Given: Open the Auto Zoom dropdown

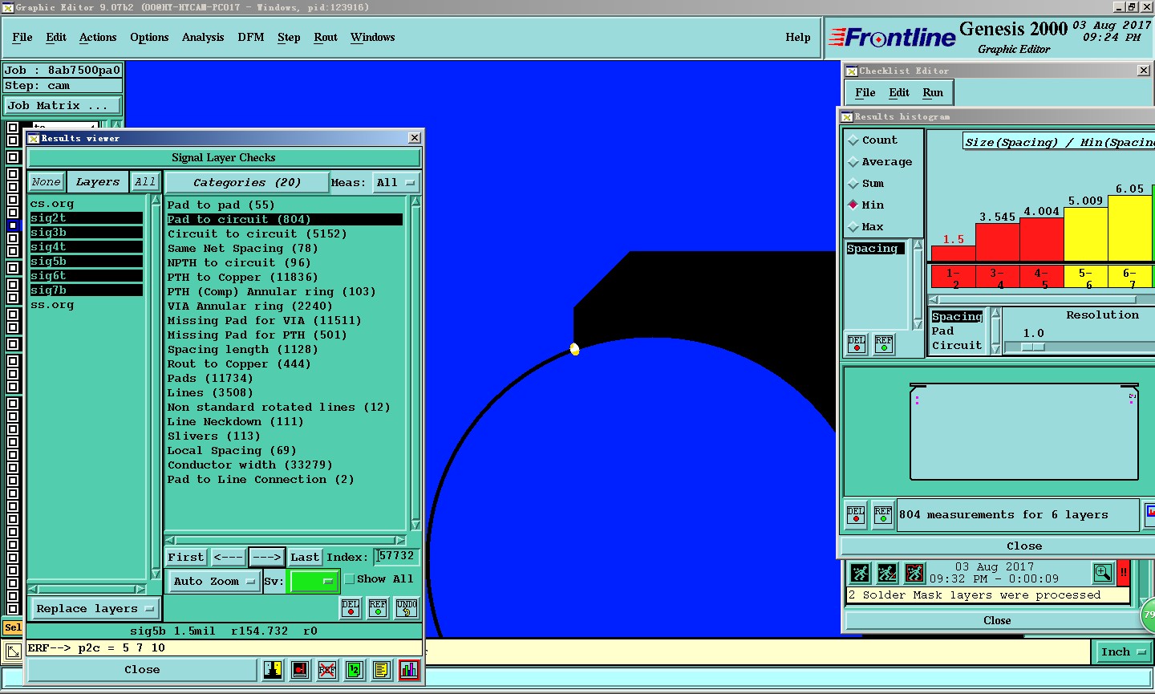Looking at the screenshot, I should (x=213, y=582).
